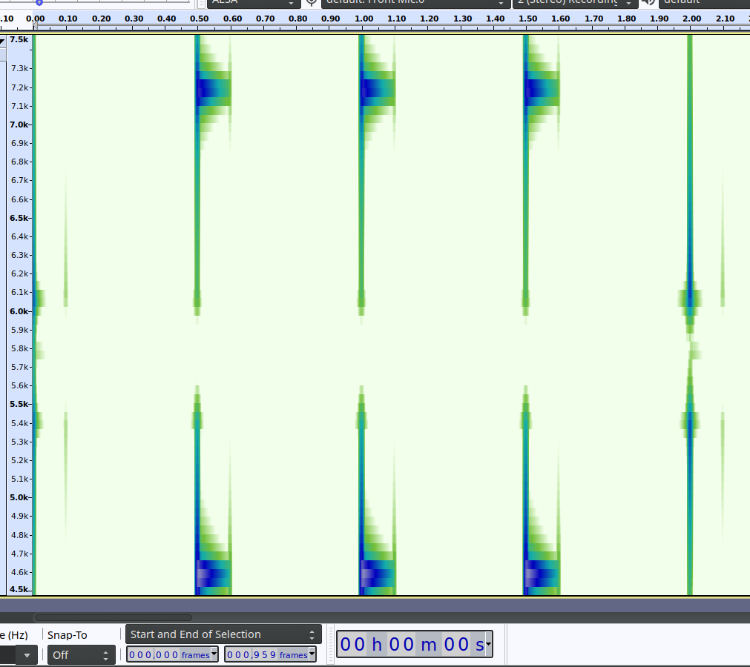Select the spectrogram burst at 0.50 seconds
750x667 pixels.
197,296
